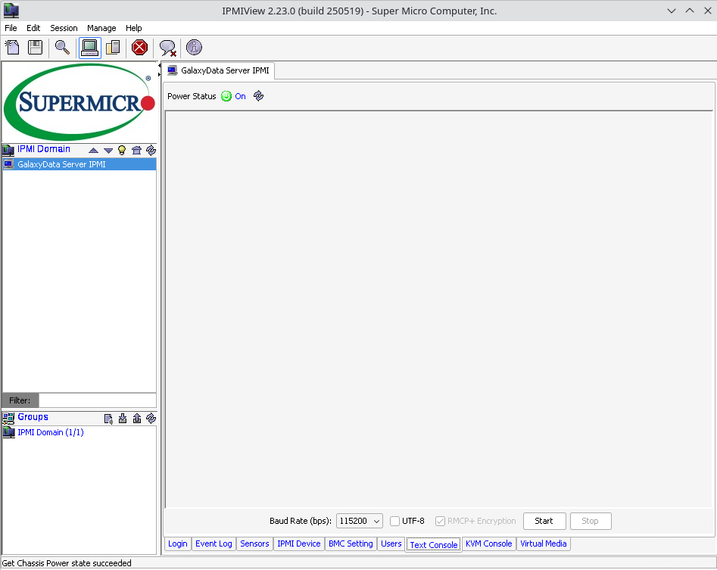Open the Edit menu
717x570 pixels.
[x=33, y=28]
